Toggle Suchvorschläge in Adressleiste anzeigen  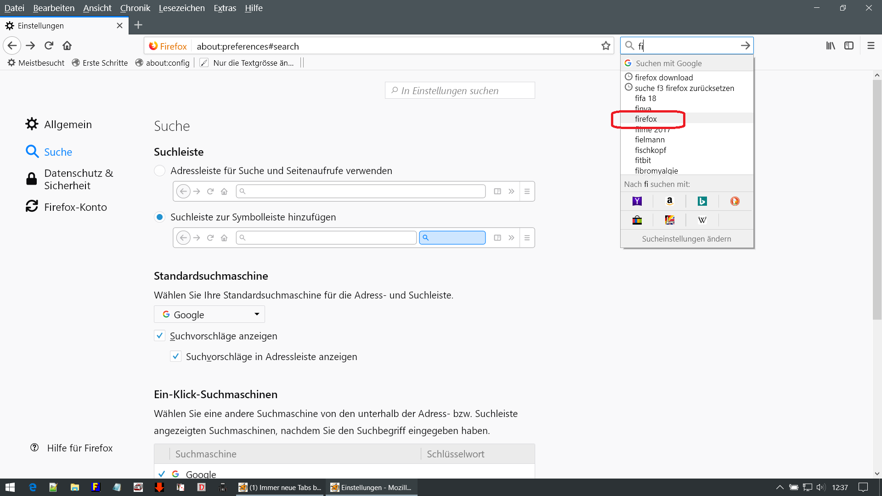tap(175, 356)
